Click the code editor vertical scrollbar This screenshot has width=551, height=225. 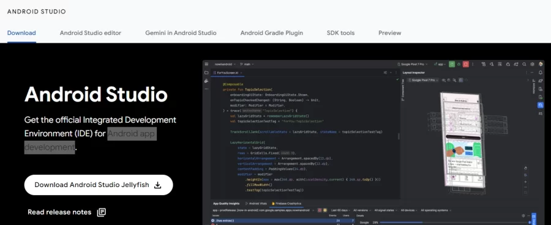[399, 136]
